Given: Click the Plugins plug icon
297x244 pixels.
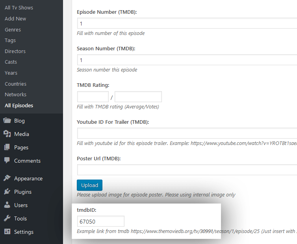Looking at the screenshot, I should [x=7, y=192].
